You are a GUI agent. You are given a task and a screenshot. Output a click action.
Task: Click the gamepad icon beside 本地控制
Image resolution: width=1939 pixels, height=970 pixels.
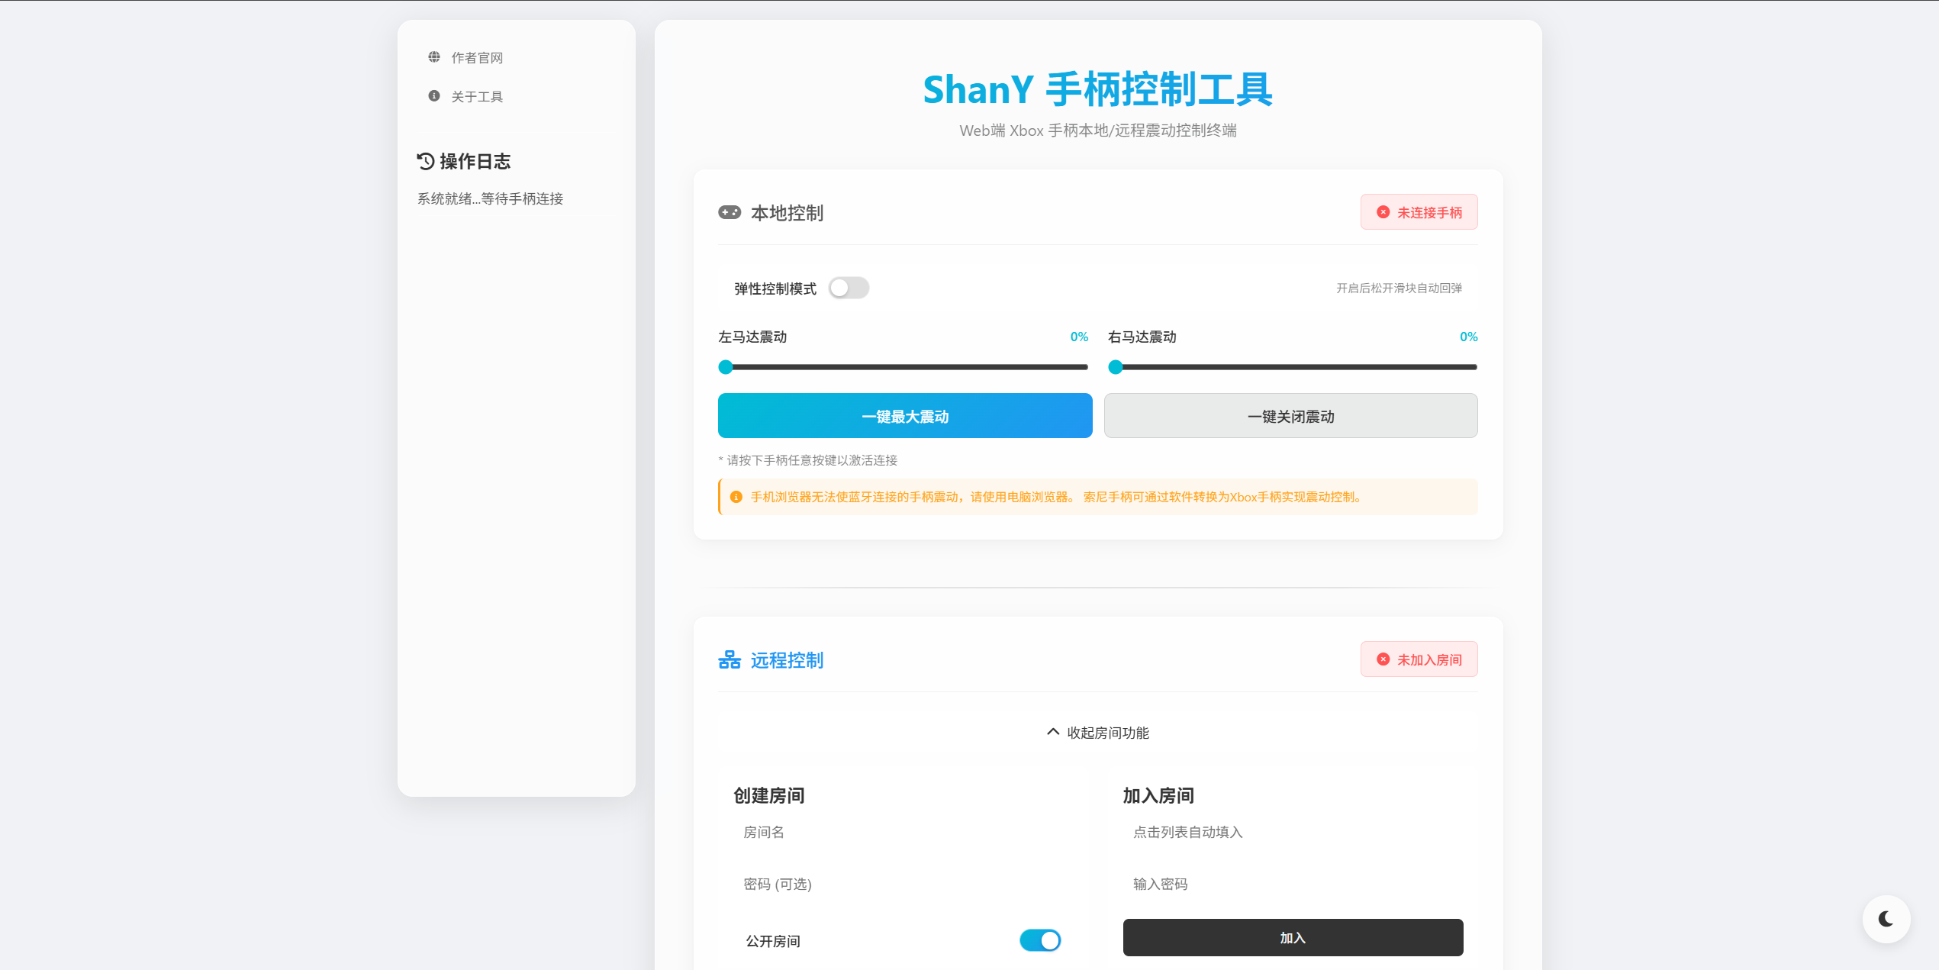coord(729,212)
